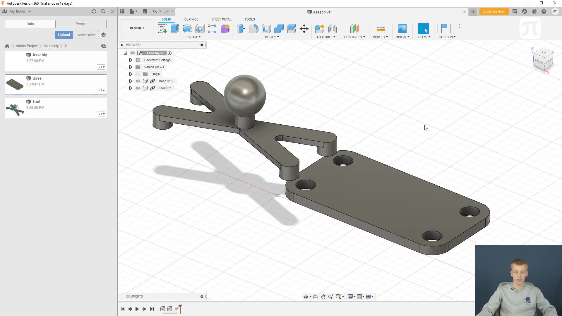
Task: Hide the Base v1:2 component
Action: (138, 81)
